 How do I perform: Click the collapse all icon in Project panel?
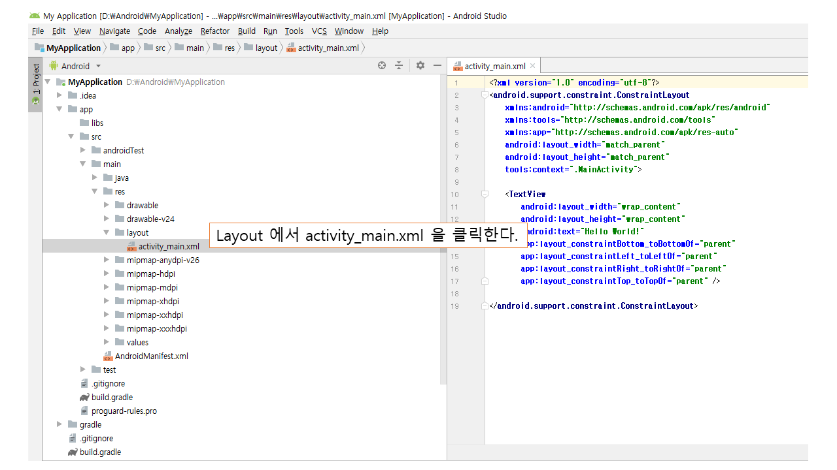click(399, 65)
